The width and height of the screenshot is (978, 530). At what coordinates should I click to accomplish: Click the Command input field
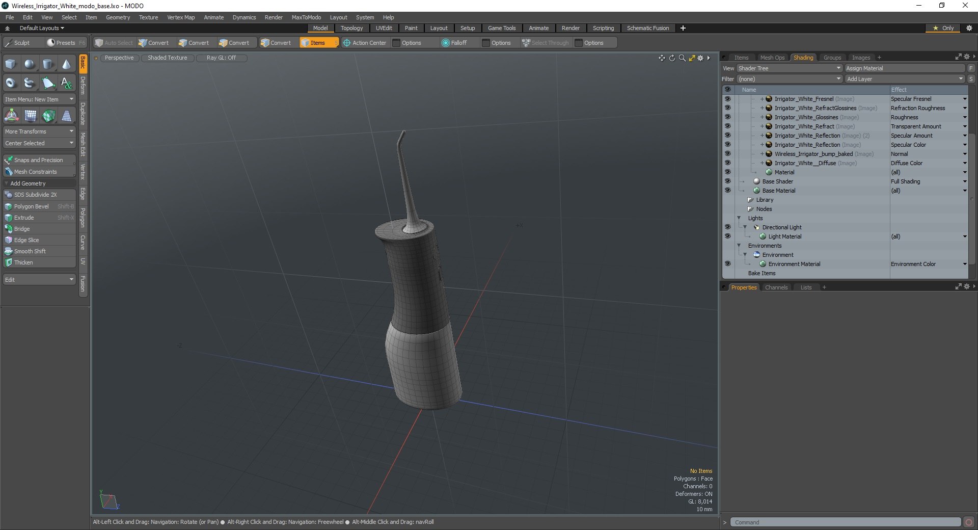click(846, 522)
